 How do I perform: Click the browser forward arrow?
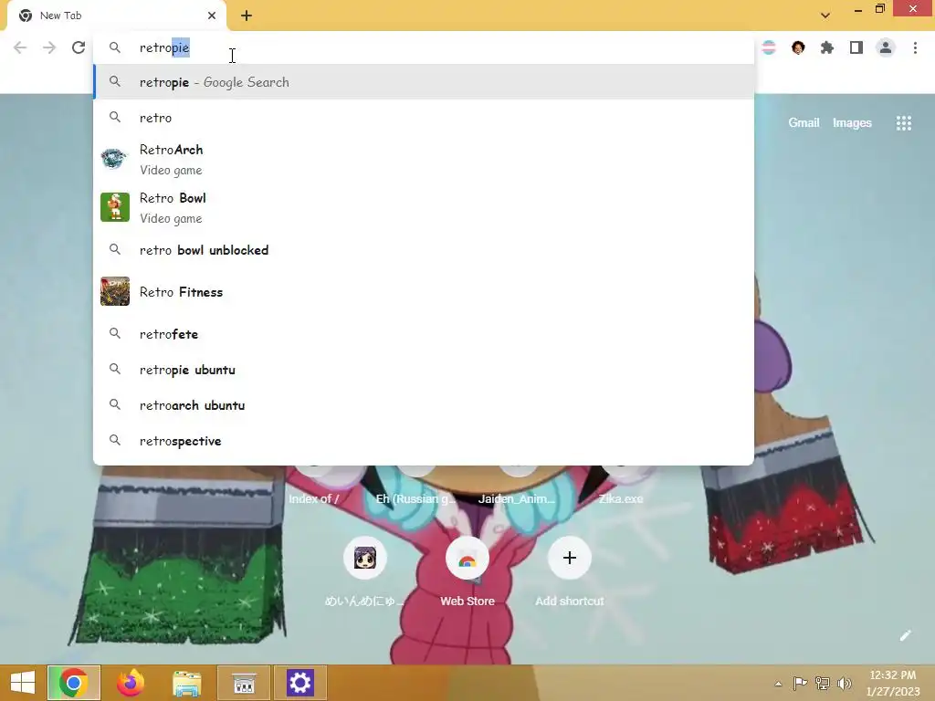(x=49, y=47)
